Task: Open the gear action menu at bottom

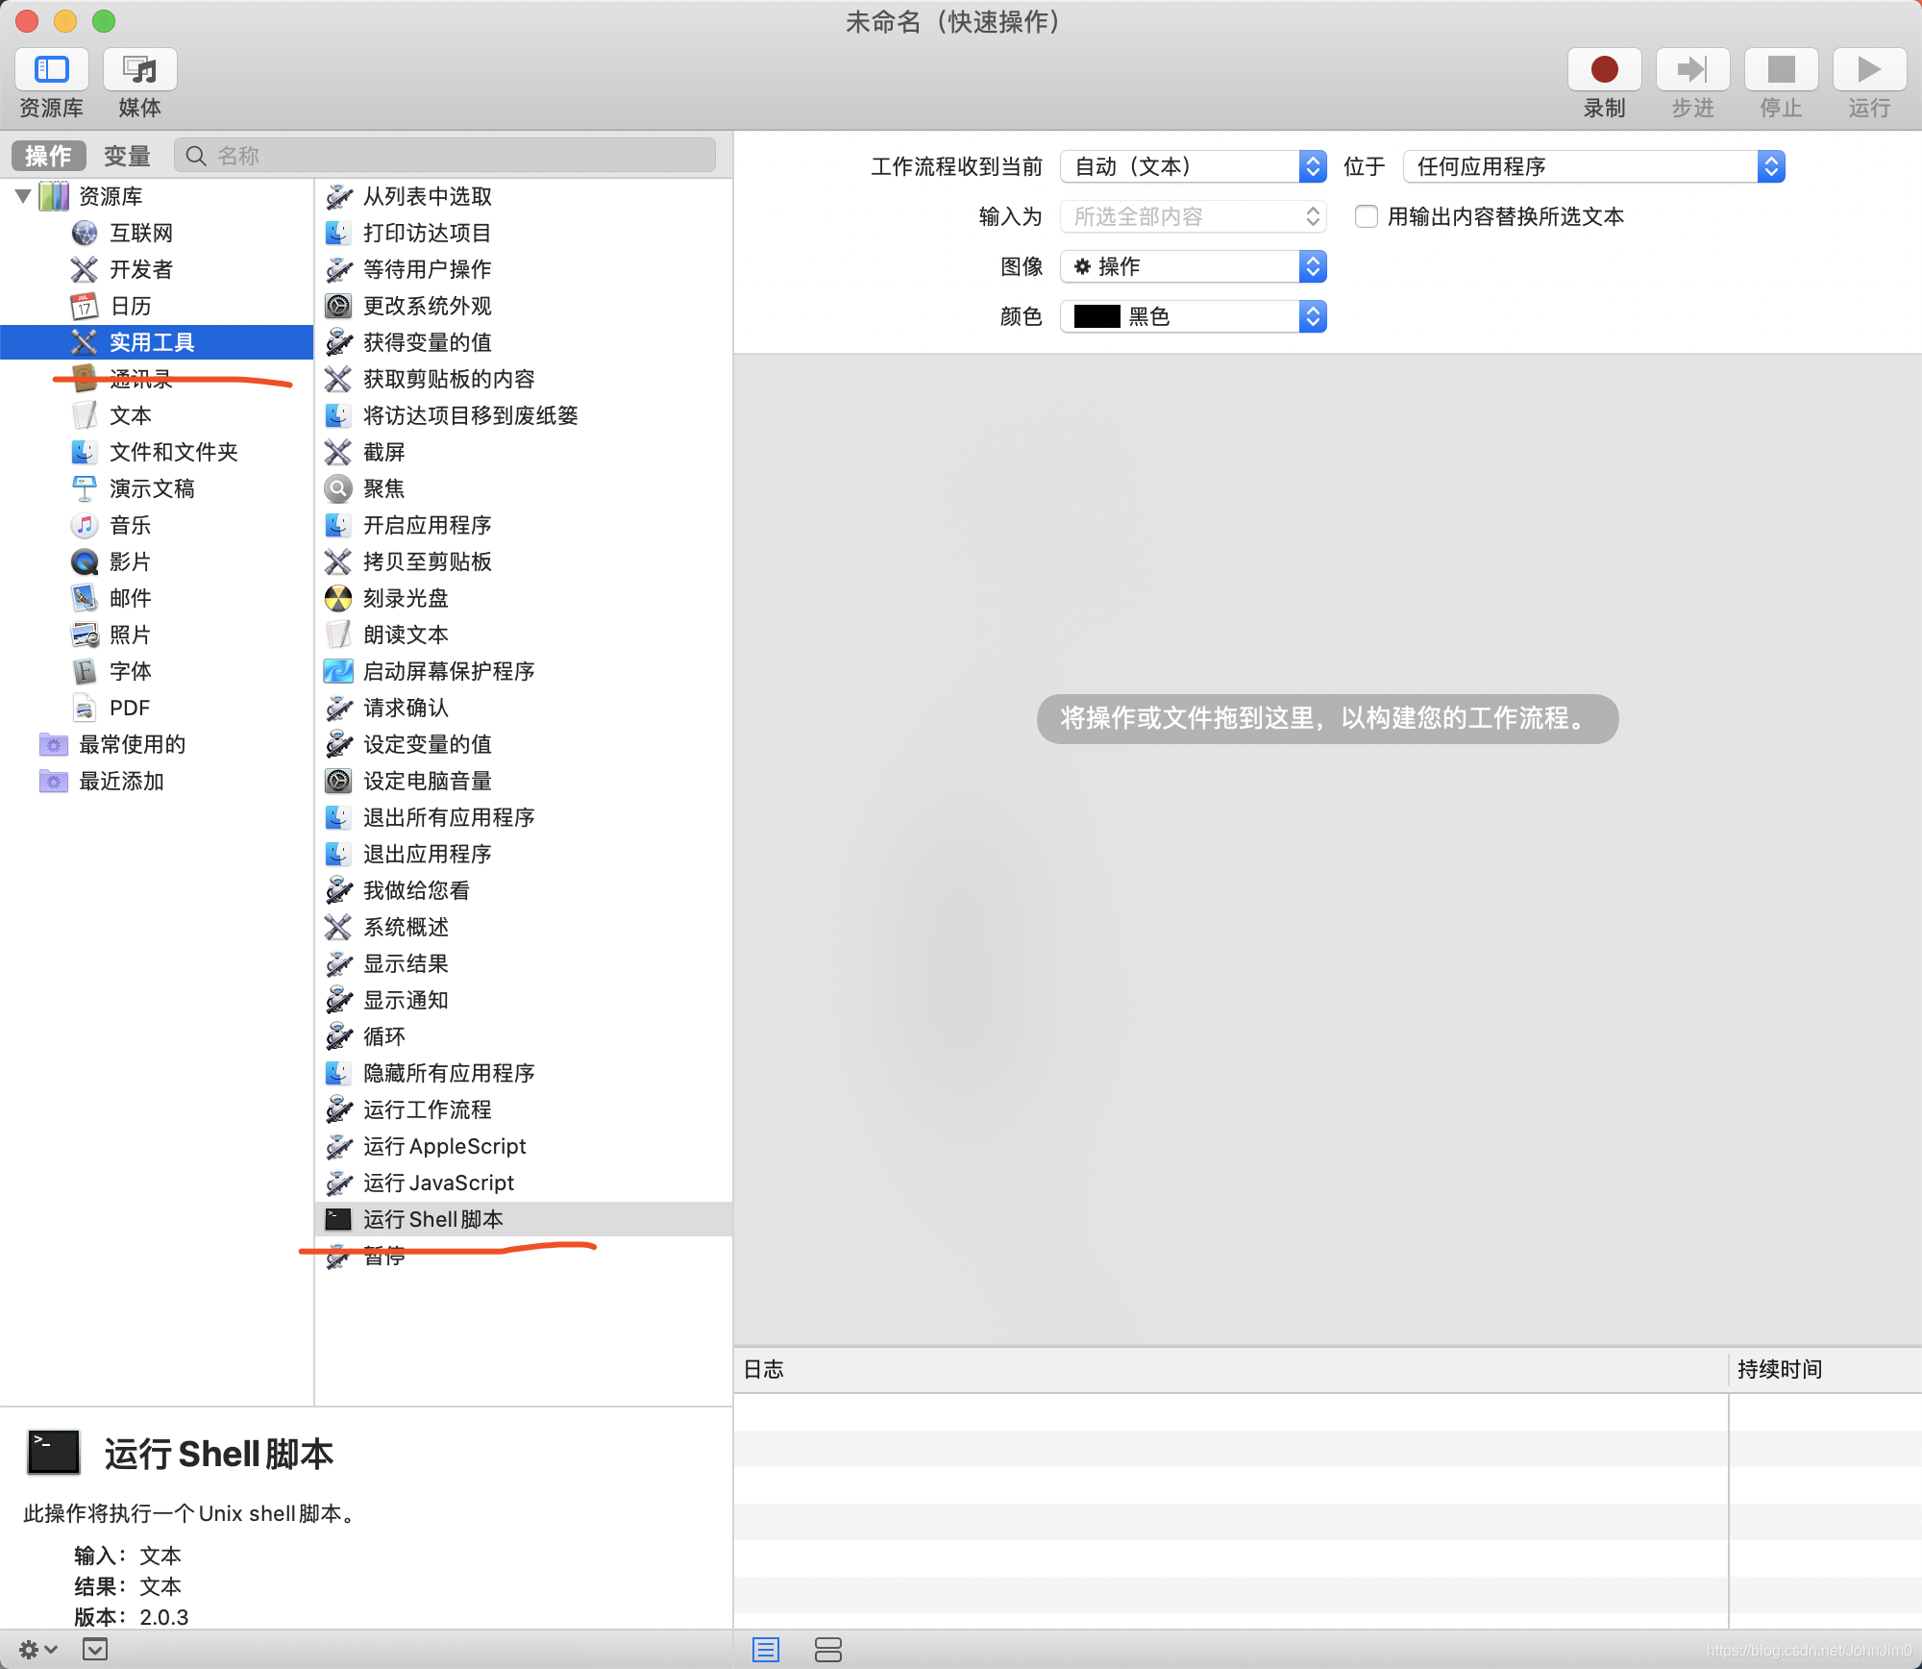Action: point(37,1650)
